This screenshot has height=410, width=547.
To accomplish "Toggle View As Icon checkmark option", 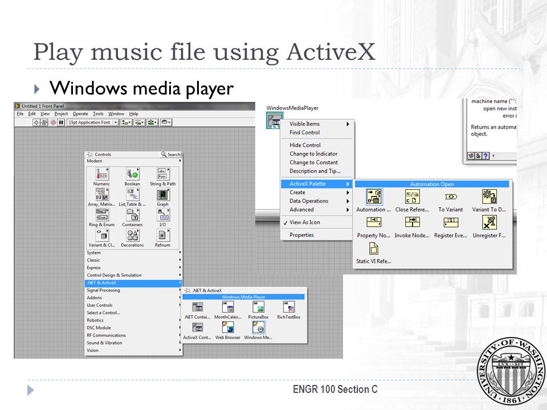I will (317, 223).
